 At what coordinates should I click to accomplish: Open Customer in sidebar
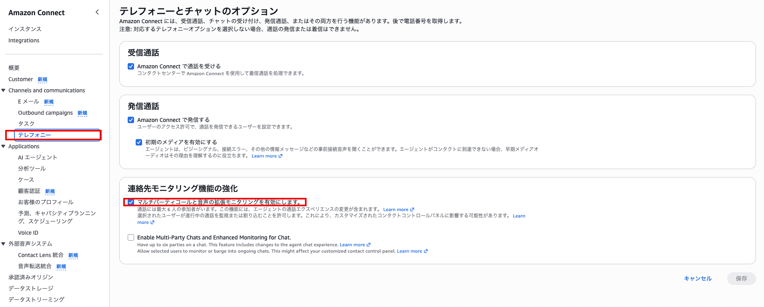tap(20, 79)
